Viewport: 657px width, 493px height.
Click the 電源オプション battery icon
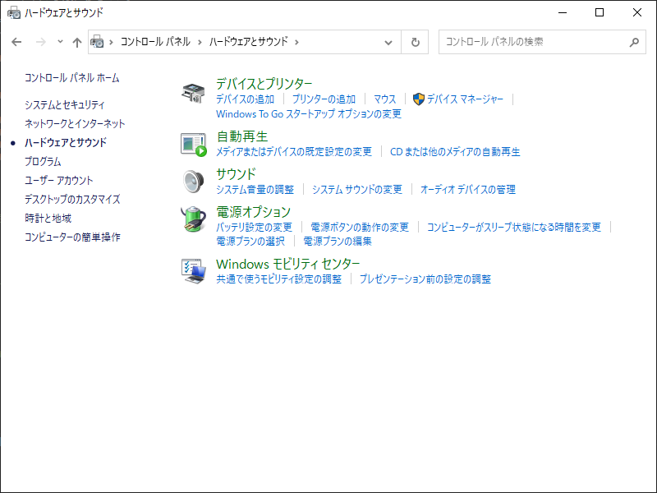point(194,219)
